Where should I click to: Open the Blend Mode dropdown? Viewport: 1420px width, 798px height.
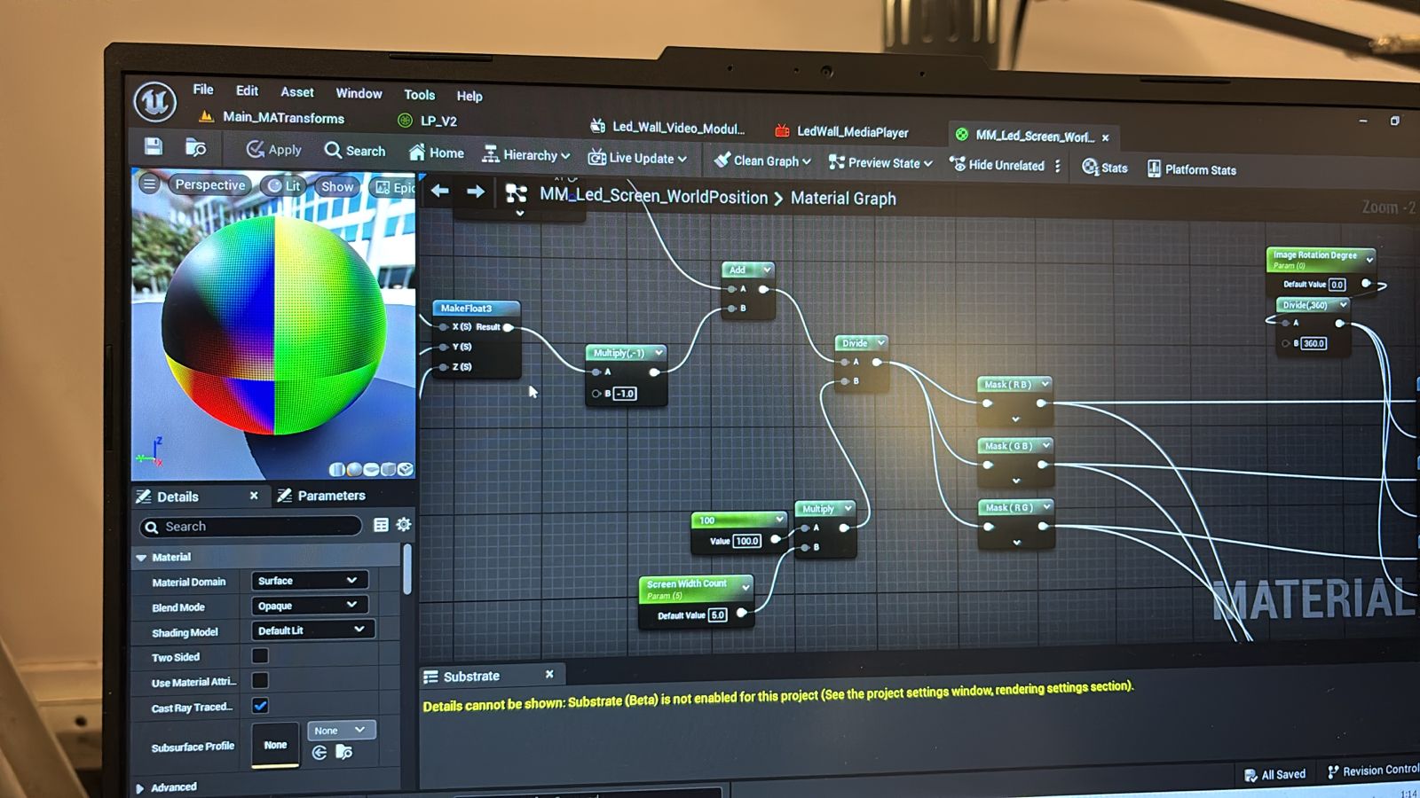click(x=308, y=606)
